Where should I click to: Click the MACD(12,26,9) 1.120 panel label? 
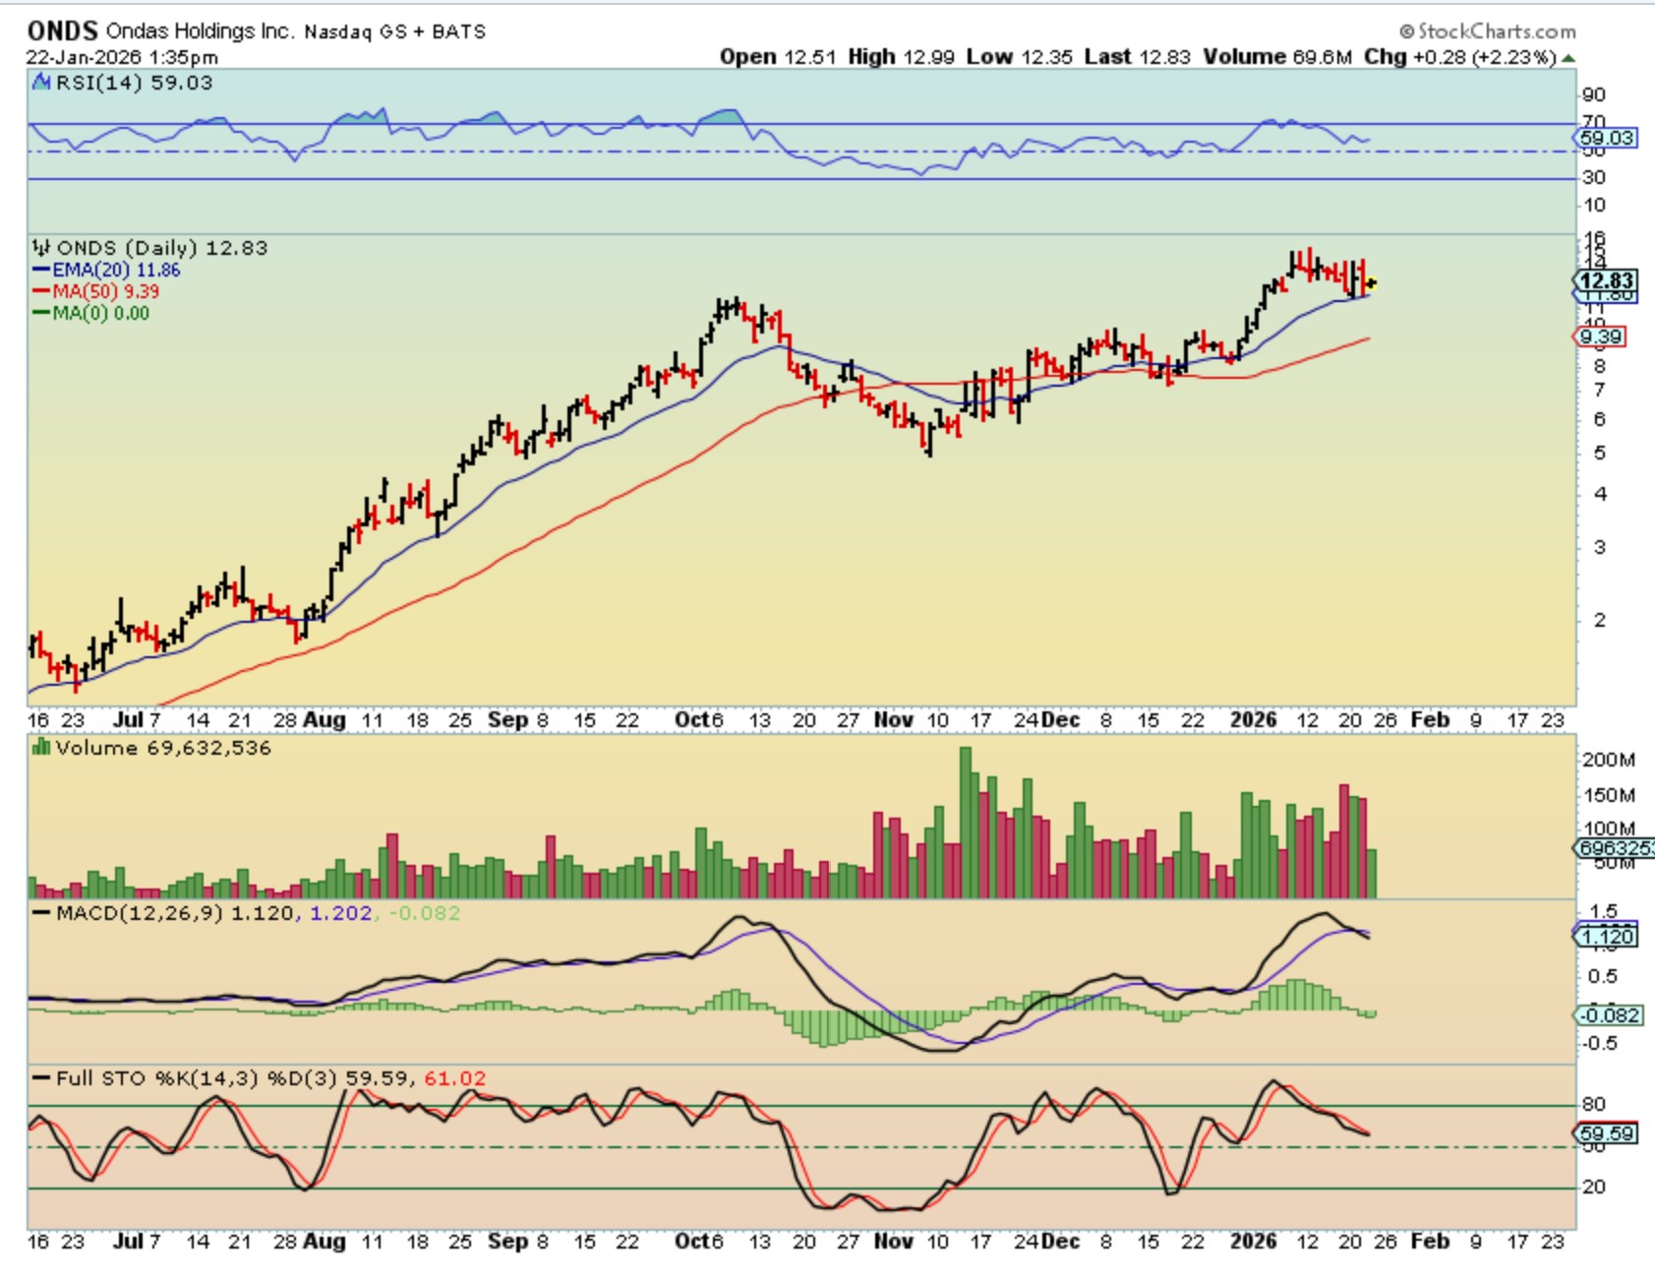[x=175, y=913]
